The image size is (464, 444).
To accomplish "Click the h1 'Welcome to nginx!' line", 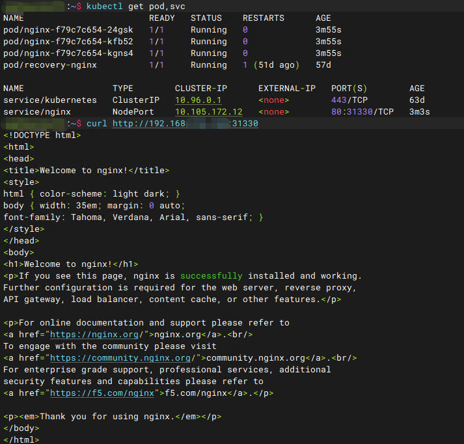I will click(x=70, y=264).
